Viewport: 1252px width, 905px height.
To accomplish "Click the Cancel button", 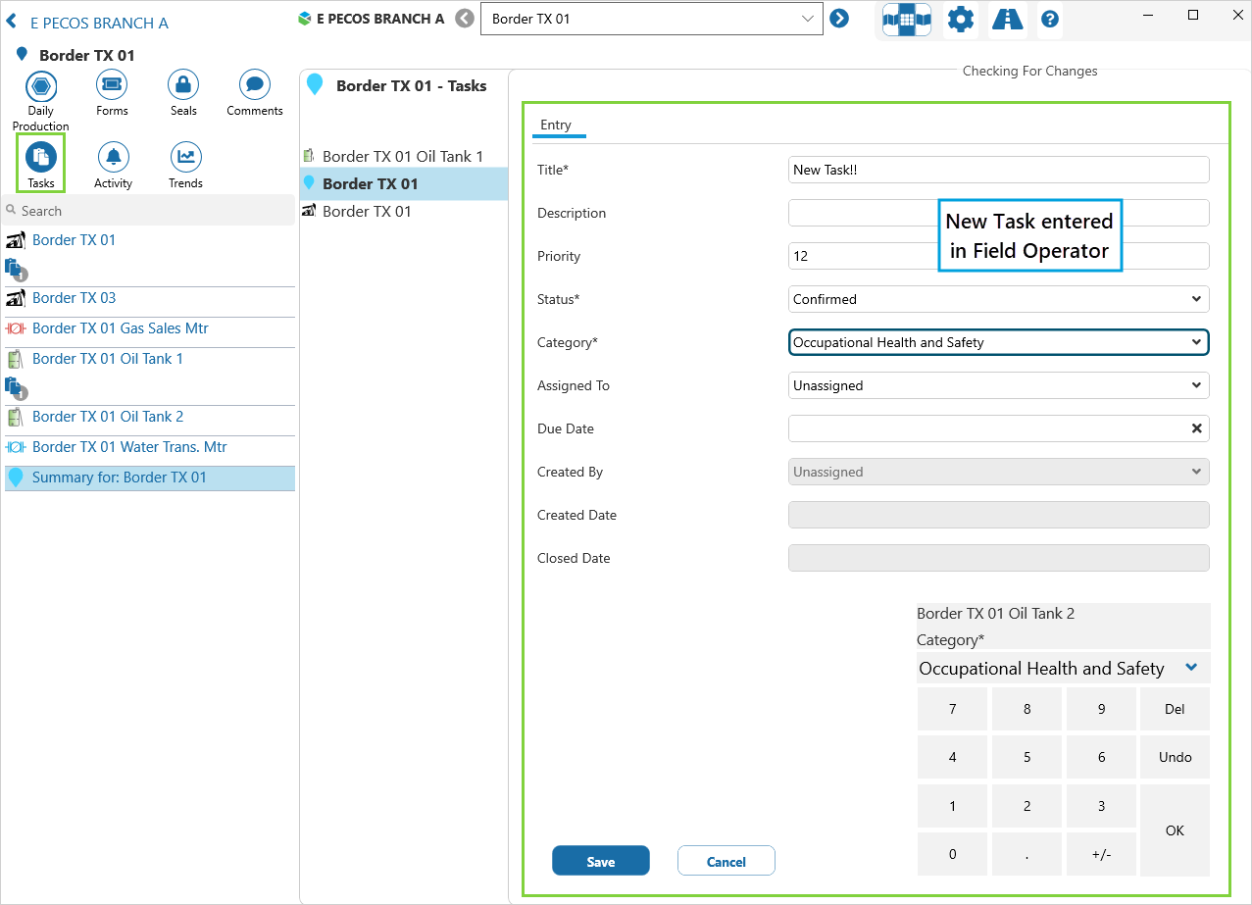I will [726, 861].
